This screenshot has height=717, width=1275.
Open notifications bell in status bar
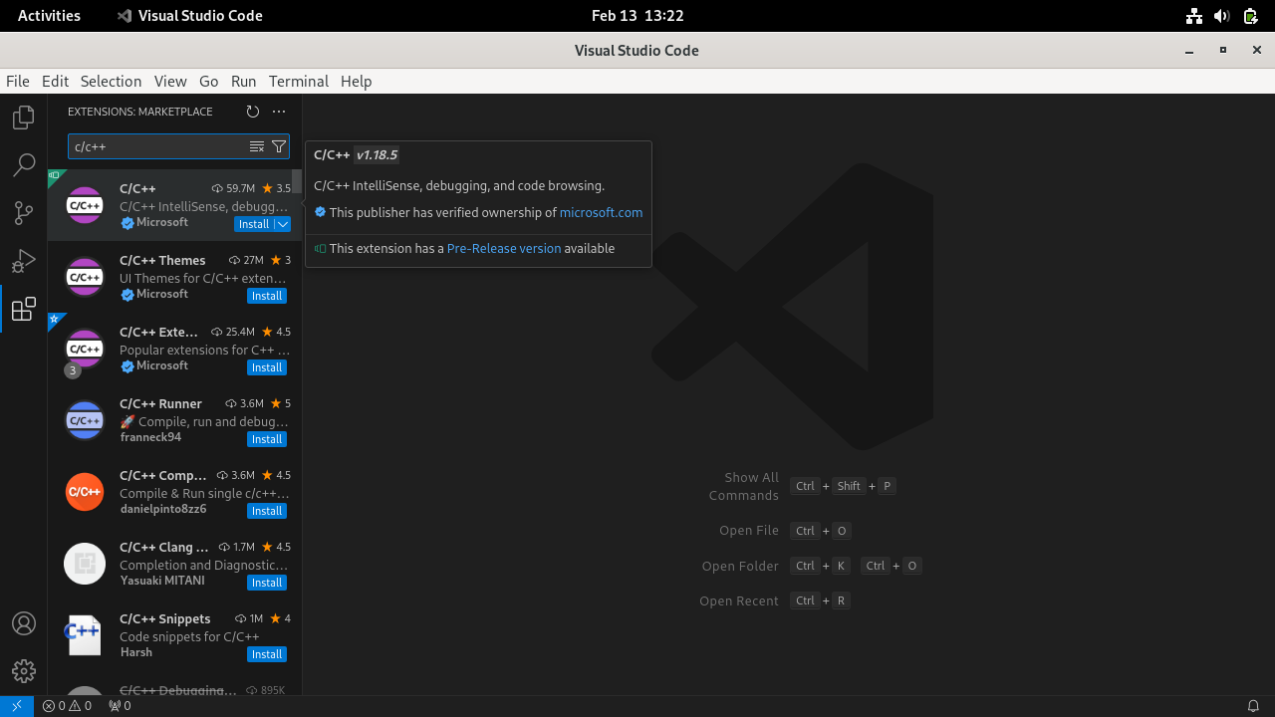click(1253, 706)
